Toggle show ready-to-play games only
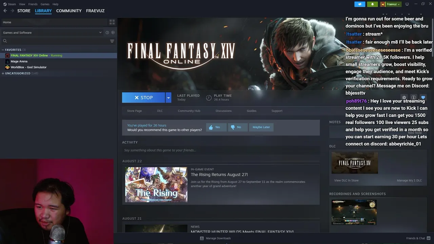Screen dimensions: 434x244 coord(113,33)
